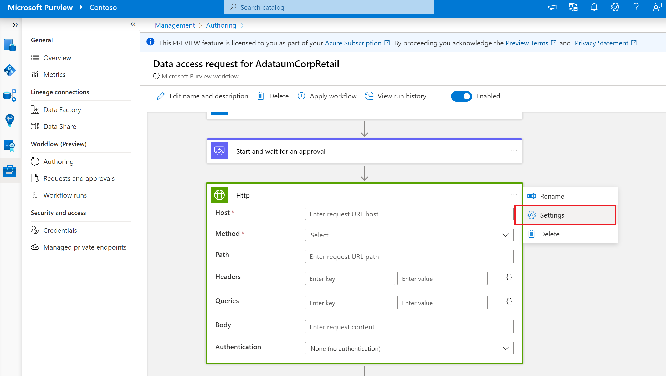The image size is (666, 376).
Task: Toggle the collapsed left navigation panel
Action: click(16, 25)
